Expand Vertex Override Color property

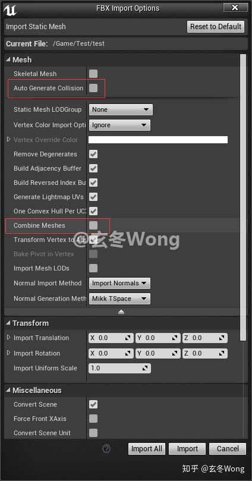click(8, 140)
